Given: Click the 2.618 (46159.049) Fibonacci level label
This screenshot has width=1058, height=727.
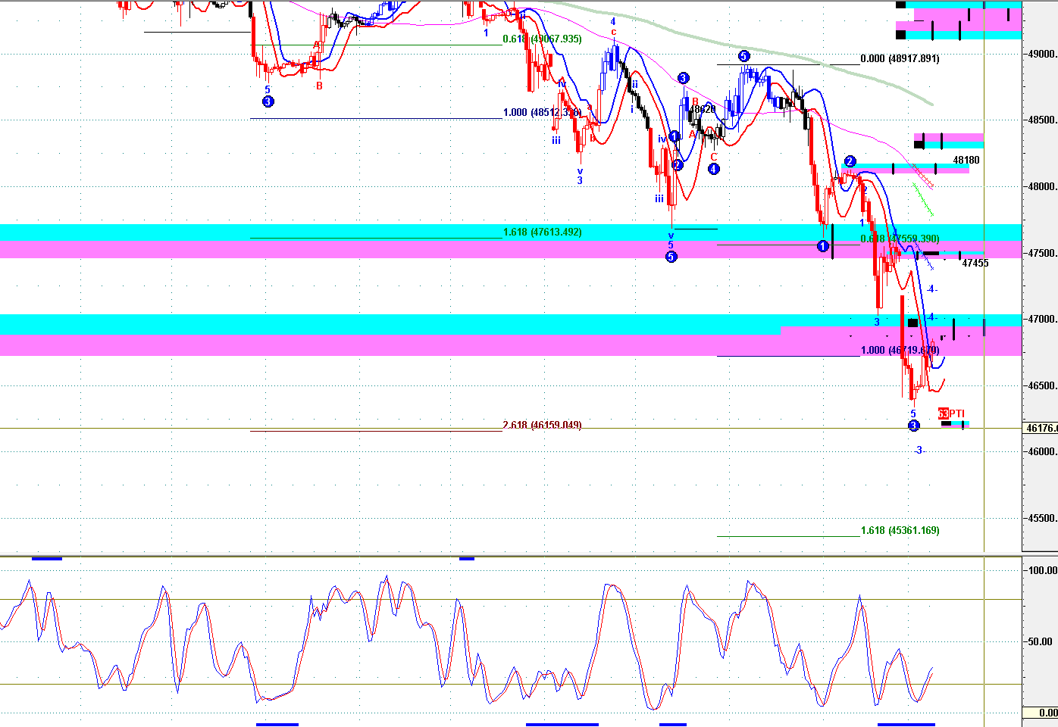Looking at the screenshot, I should (542, 425).
